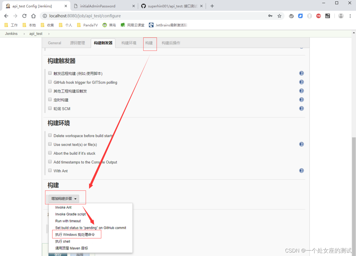
Task: Open new browser tab with plus icon
Action: (x=212, y=6)
